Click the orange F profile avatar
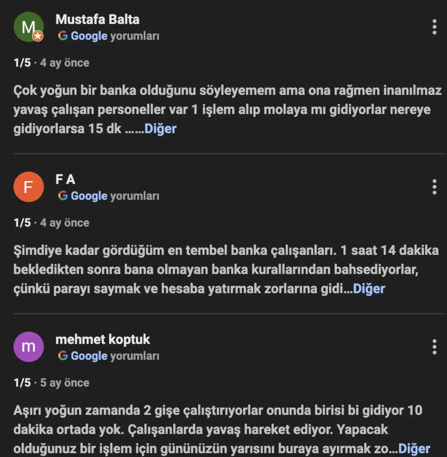Screen dimensions: 447x457 click(x=29, y=187)
